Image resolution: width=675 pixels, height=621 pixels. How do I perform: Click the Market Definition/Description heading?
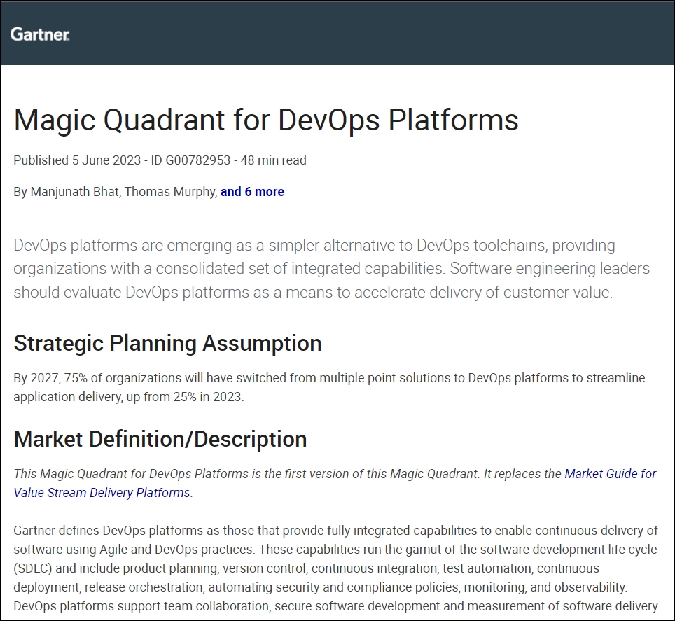pyautogui.click(x=160, y=439)
